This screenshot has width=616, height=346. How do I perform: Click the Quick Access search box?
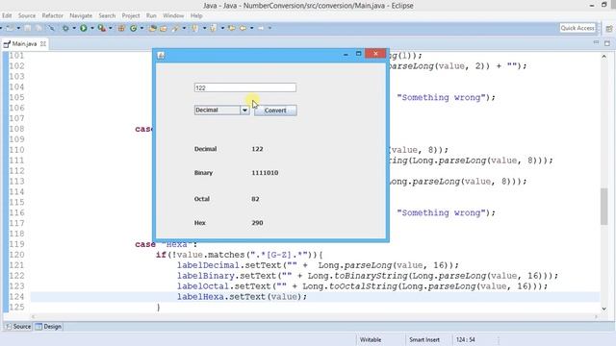pos(577,28)
